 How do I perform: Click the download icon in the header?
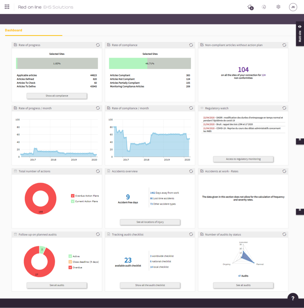pyautogui.click(x=263, y=7)
